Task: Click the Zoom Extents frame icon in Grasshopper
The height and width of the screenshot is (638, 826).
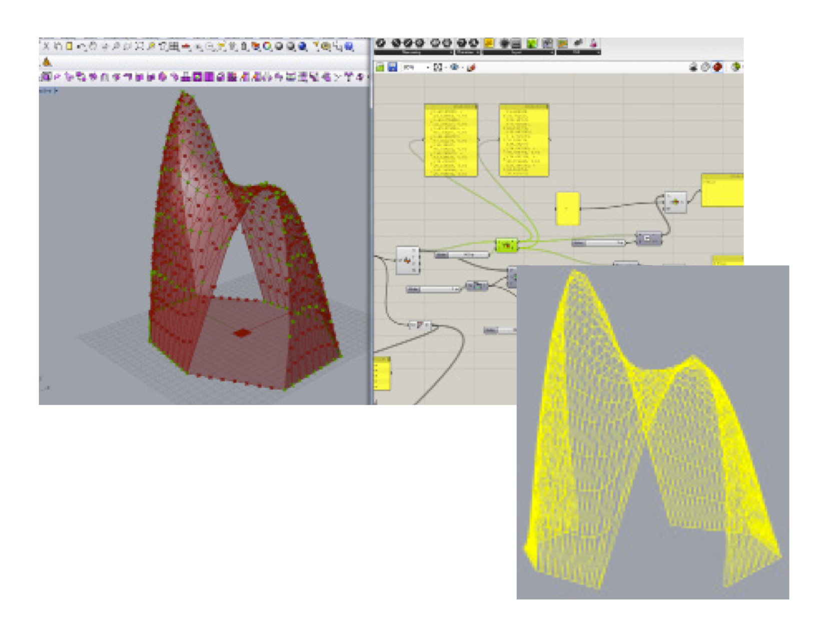Action: (438, 67)
